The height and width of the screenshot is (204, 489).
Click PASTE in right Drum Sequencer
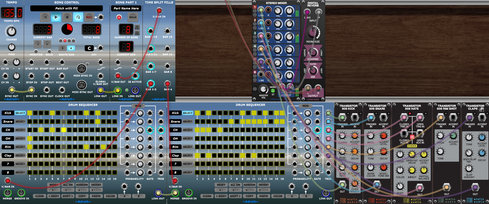click(264, 196)
